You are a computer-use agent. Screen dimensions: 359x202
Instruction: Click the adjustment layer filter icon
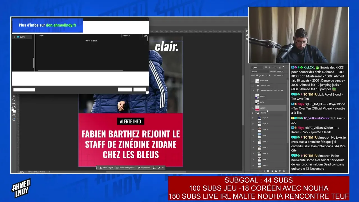coord(270,68)
